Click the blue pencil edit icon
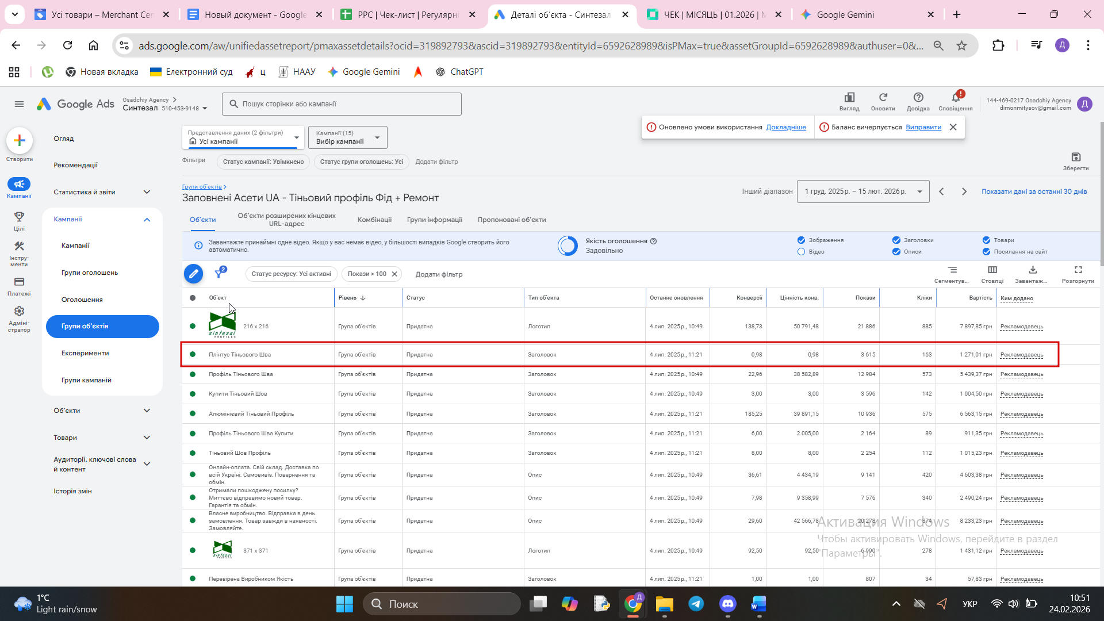 (x=193, y=274)
